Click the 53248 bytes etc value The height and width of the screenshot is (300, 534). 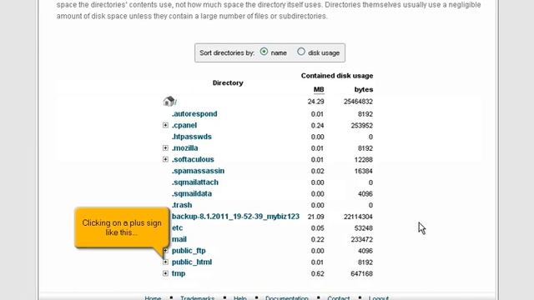tap(364, 227)
